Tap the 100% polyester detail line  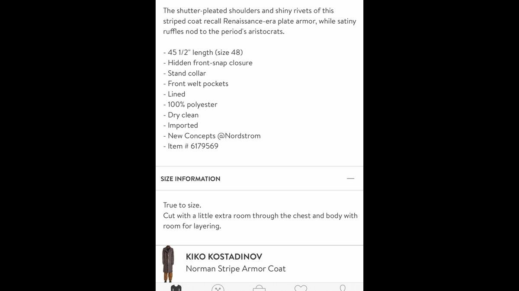(x=190, y=104)
